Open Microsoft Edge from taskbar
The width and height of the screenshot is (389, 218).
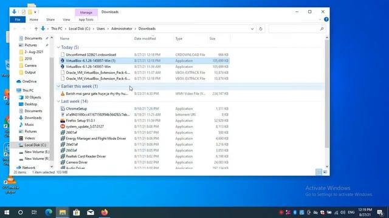(x=49, y=213)
